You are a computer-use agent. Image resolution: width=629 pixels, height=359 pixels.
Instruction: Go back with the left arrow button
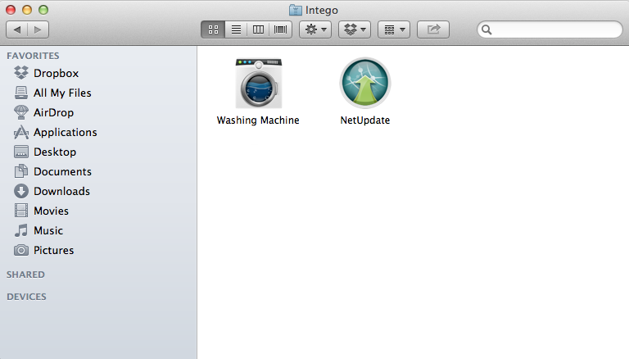[x=17, y=30]
